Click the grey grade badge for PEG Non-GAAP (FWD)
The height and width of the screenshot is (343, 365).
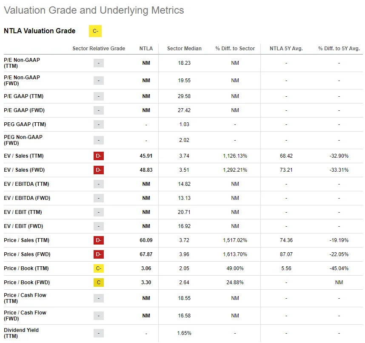99,140
